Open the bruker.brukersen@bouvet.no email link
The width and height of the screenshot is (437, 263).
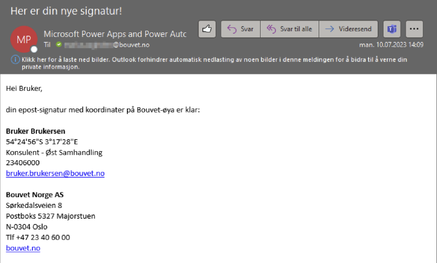click(x=55, y=173)
